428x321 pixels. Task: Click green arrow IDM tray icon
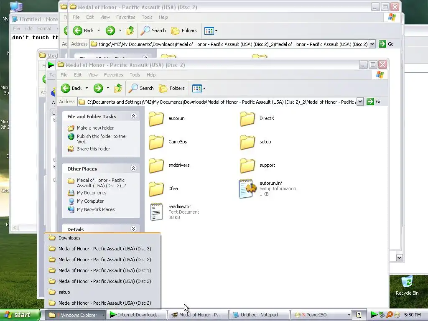click(x=374, y=315)
